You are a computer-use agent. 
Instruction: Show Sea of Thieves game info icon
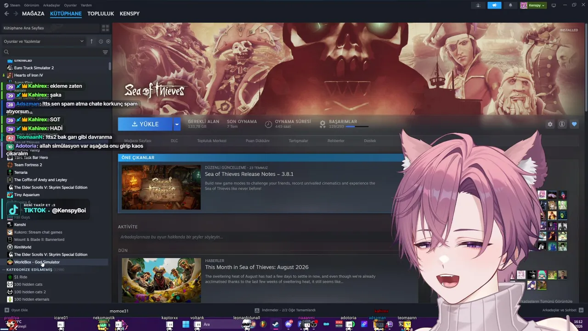coord(562,124)
